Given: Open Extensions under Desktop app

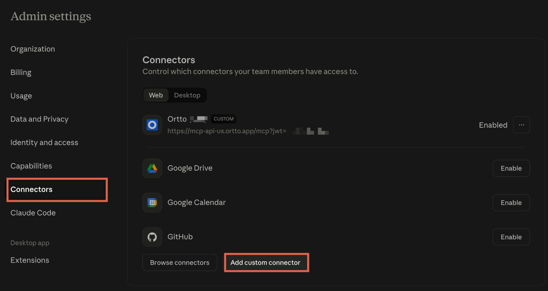Looking at the screenshot, I should [x=30, y=260].
